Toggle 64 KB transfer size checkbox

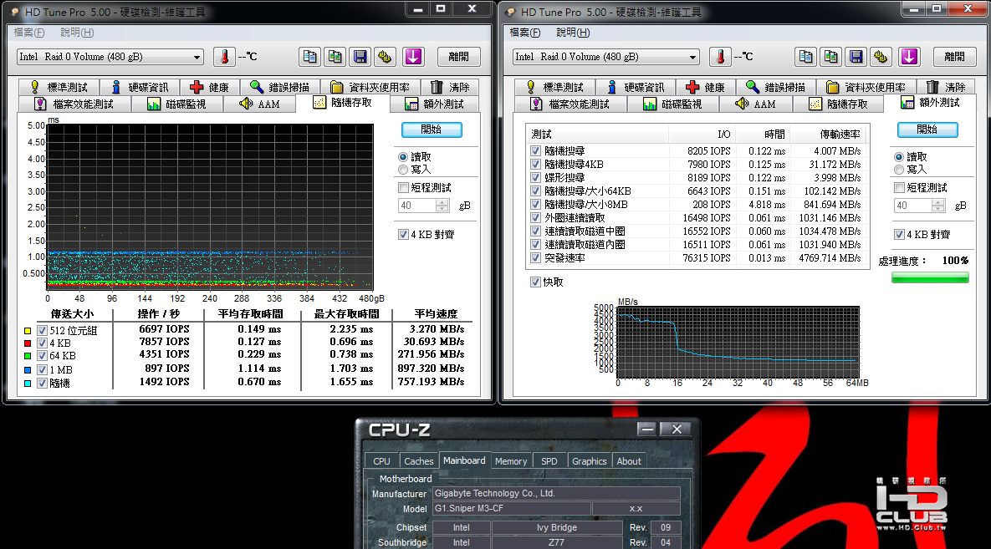(43, 356)
